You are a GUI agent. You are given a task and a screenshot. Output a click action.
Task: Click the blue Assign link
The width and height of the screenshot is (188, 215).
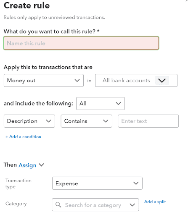tap(27, 165)
